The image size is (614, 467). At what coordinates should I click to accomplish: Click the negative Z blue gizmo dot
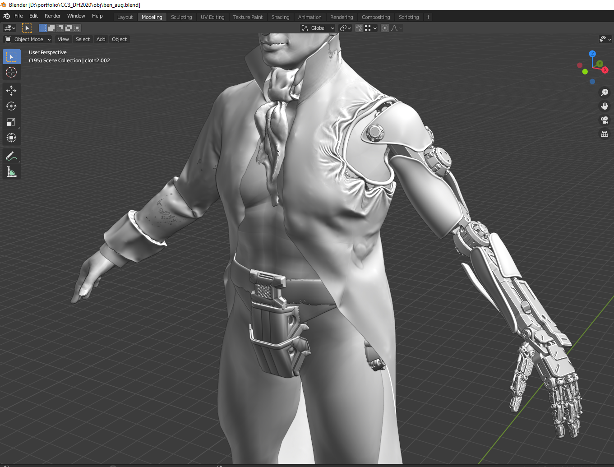pos(592,82)
